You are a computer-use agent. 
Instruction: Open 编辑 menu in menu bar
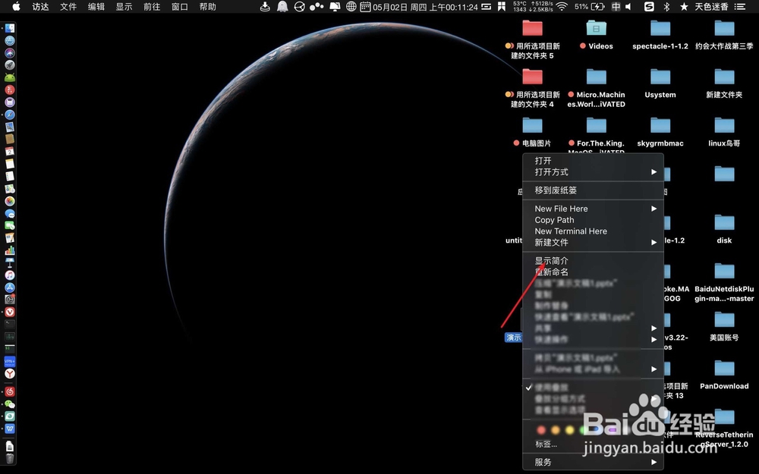(x=96, y=6)
